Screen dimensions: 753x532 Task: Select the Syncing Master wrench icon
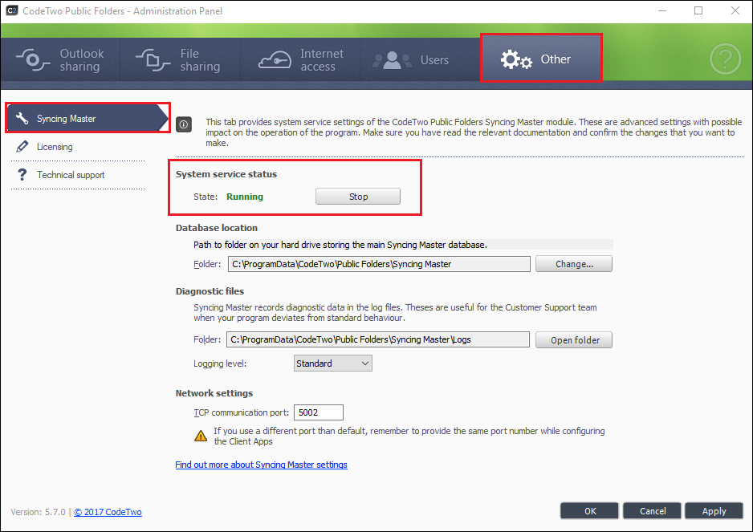coord(22,117)
